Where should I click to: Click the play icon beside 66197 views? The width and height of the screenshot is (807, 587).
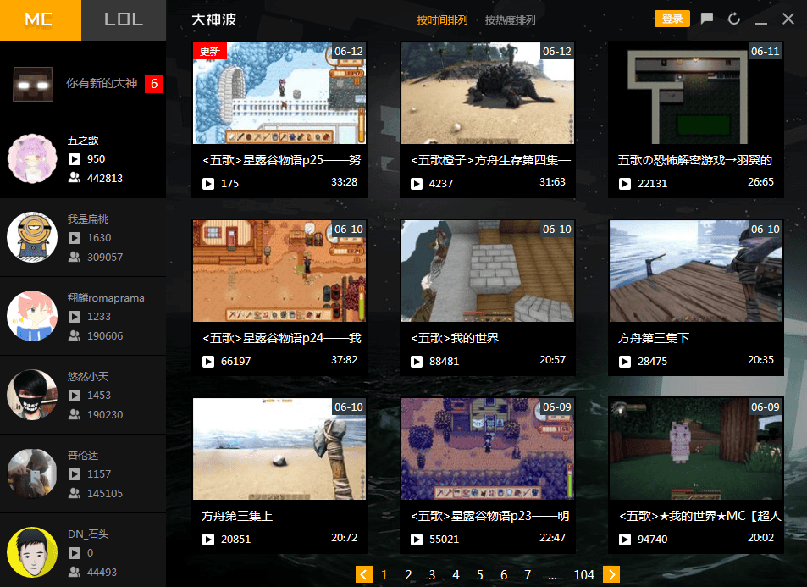[x=208, y=362]
